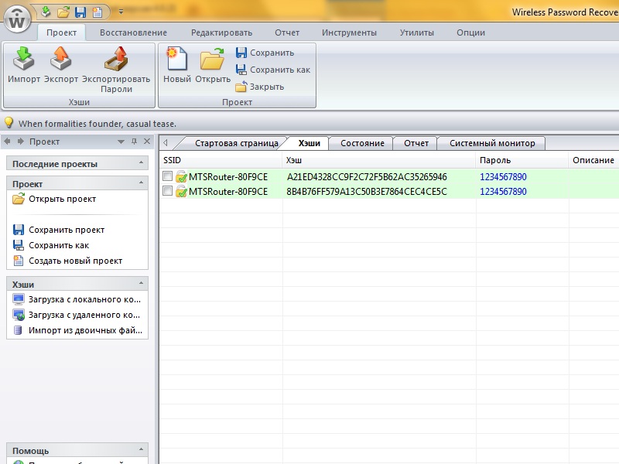Click the round application logo button
Screen dimensions: 619x464
pos(17,18)
